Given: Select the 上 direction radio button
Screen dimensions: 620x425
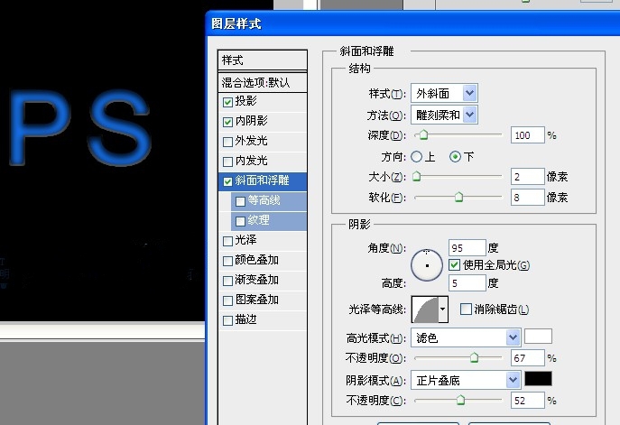Looking at the screenshot, I should [416, 157].
